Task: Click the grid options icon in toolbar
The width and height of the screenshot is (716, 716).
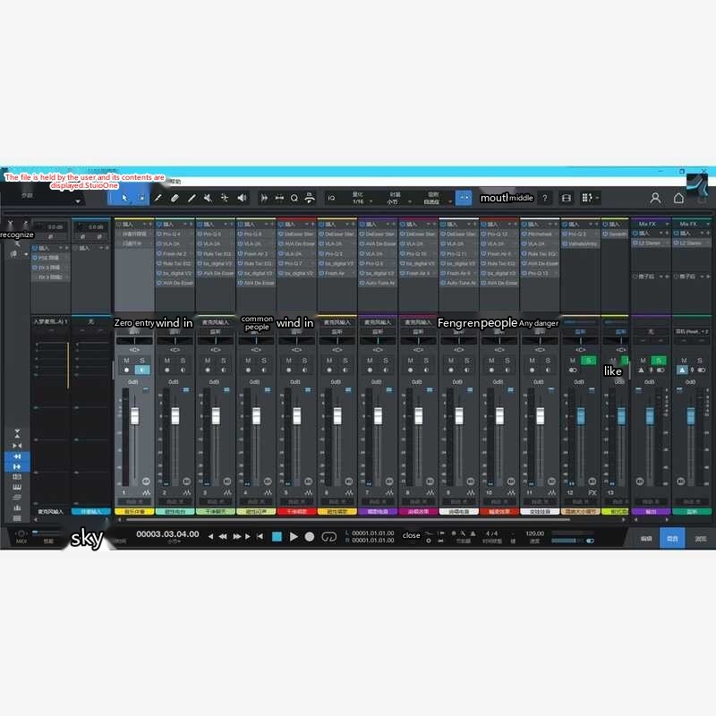Action: tap(587, 198)
